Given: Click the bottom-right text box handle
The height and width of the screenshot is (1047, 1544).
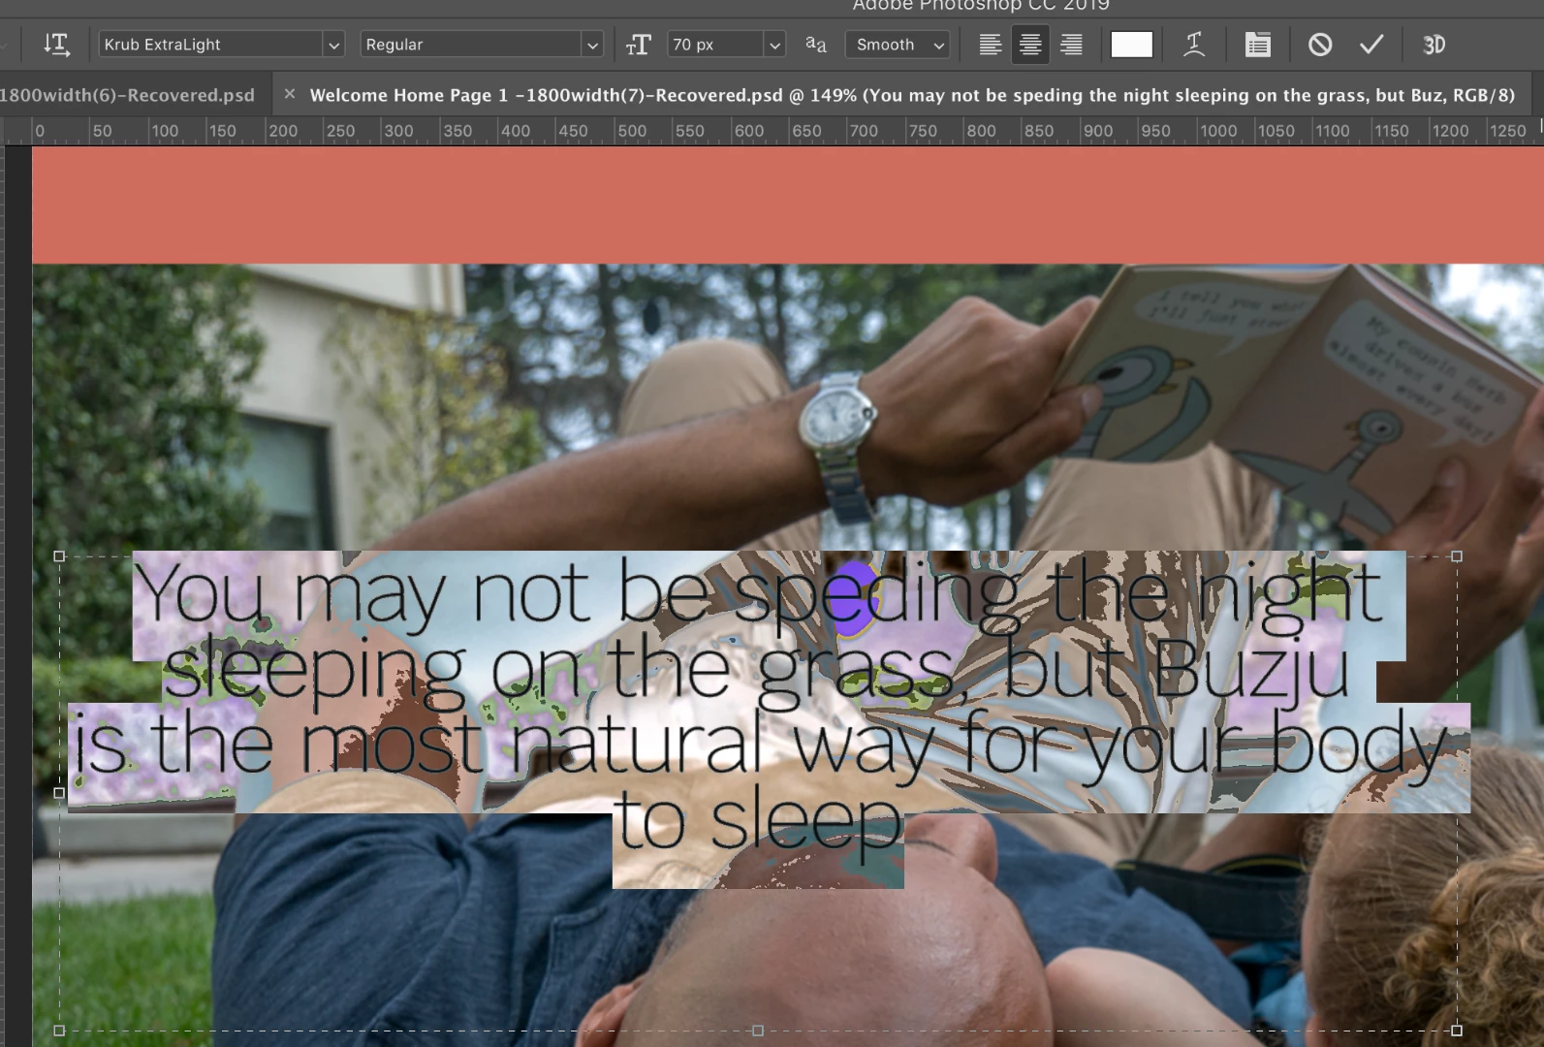Looking at the screenshot, I should tap(1456, 1031).
